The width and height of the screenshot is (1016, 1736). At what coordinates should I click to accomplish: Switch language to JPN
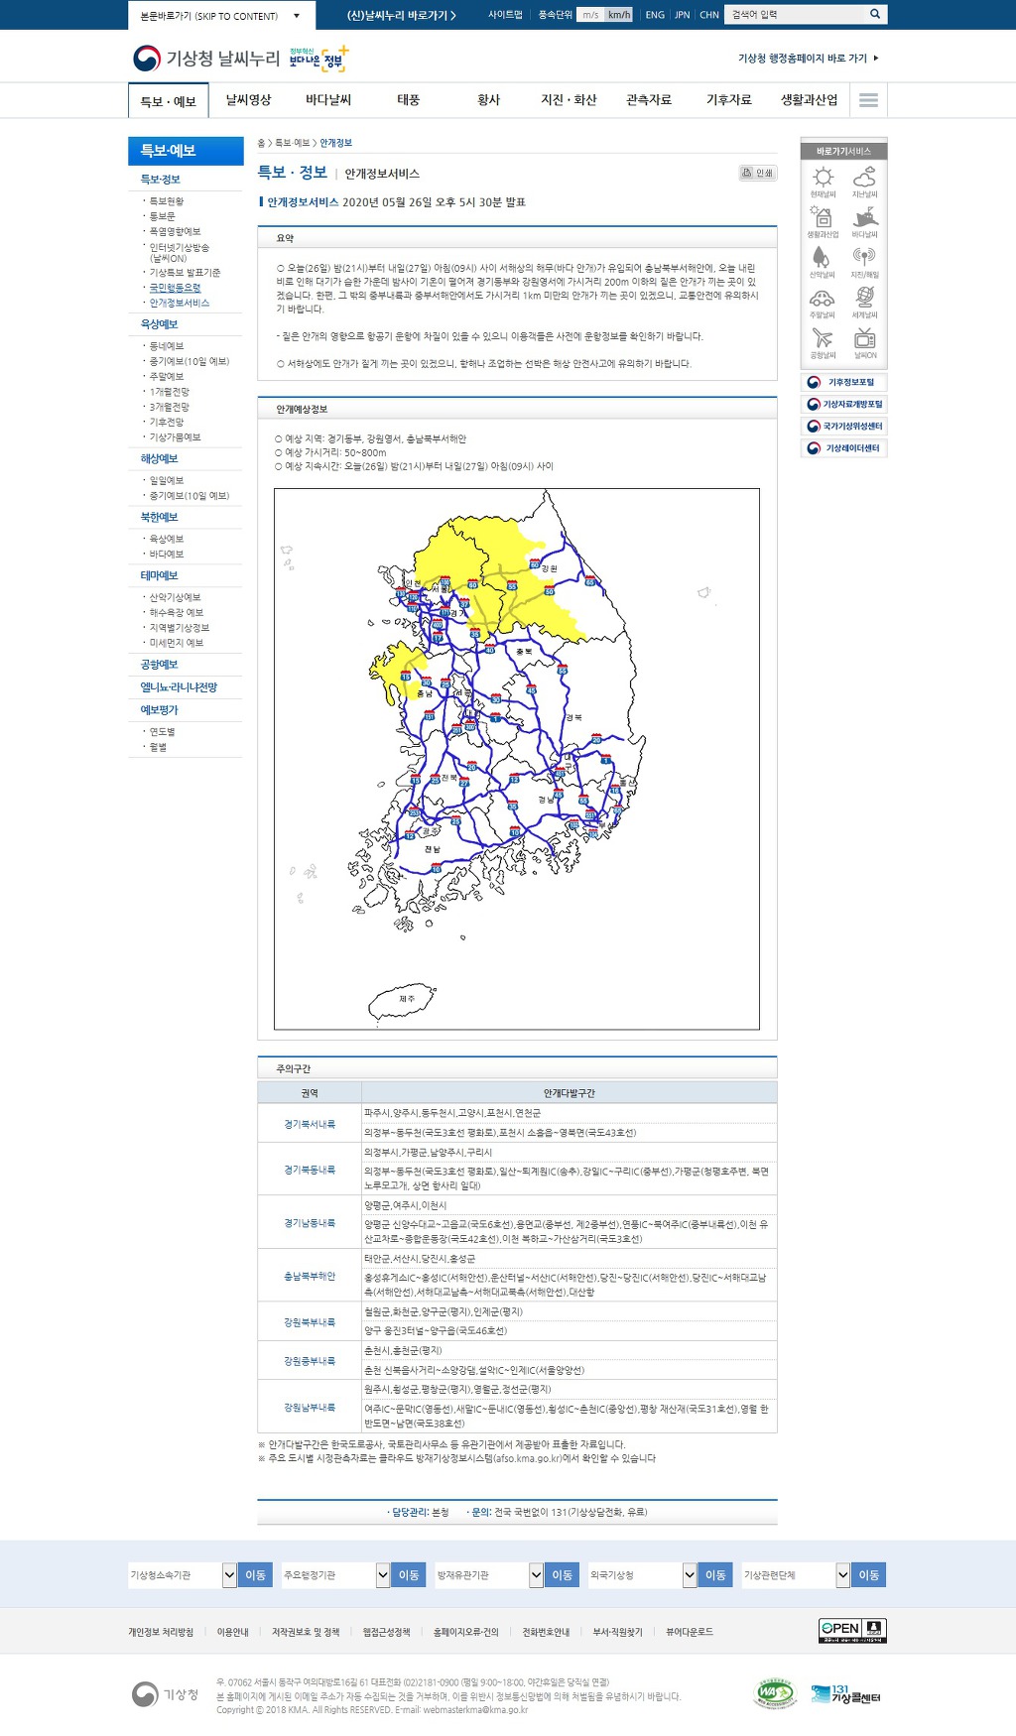pos(683,15)
